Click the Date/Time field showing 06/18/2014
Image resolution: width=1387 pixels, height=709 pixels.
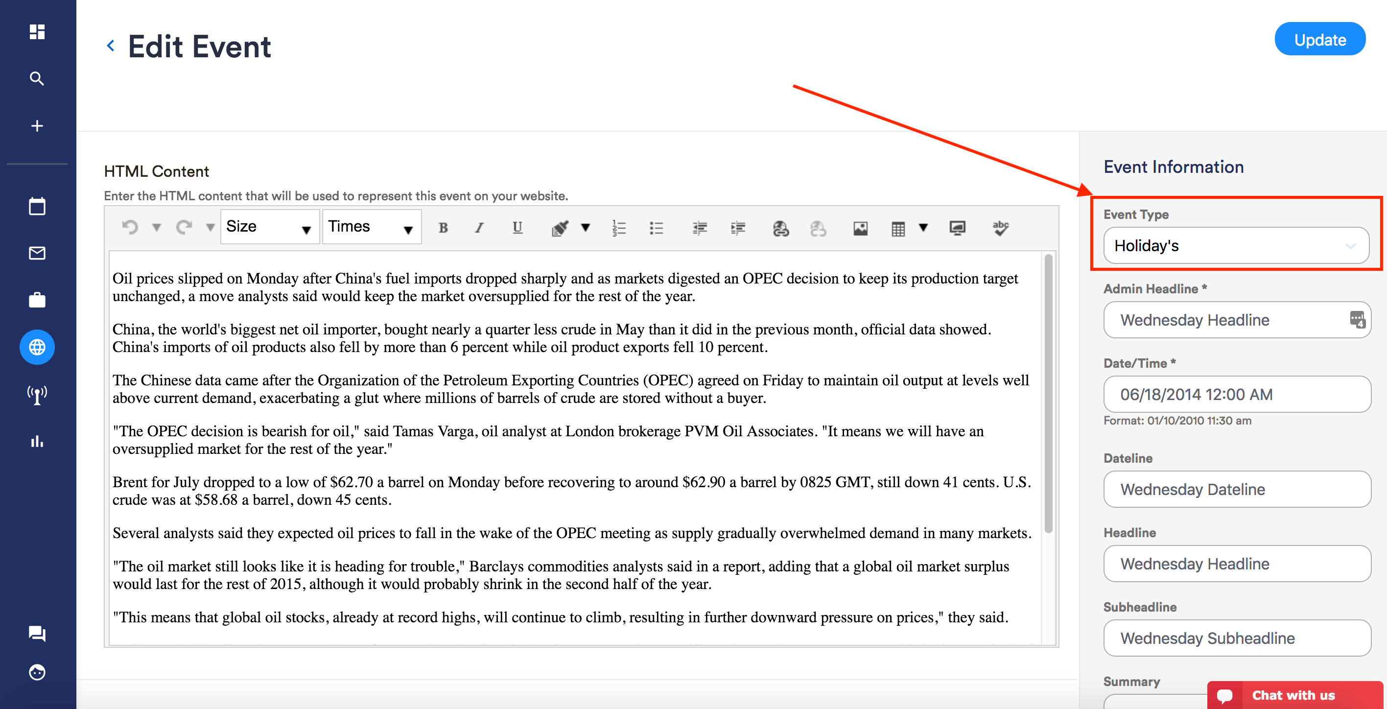[1236, 394]
